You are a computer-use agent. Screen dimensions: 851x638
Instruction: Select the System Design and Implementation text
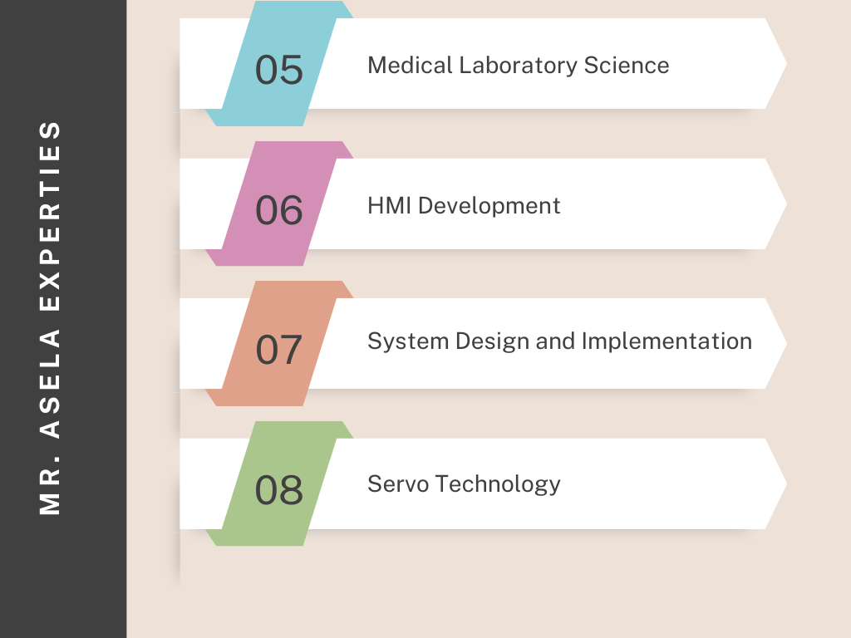click(x=559, y=341)
